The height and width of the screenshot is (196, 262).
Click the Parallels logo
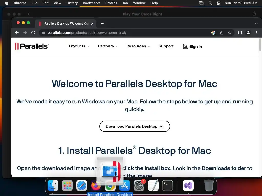tap(32, 46)
